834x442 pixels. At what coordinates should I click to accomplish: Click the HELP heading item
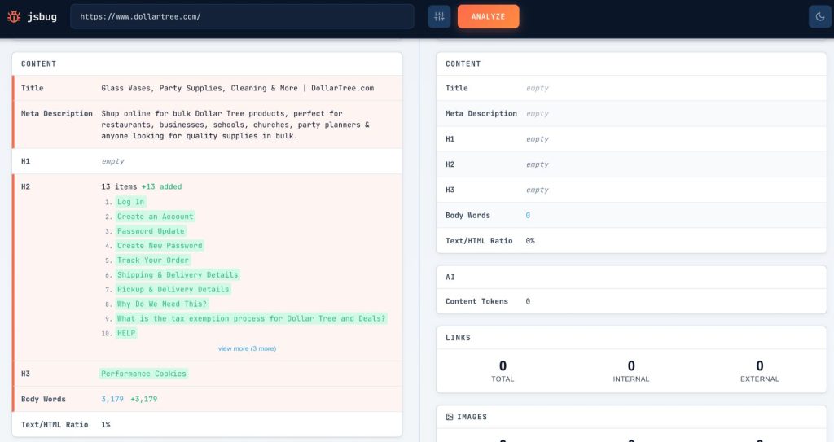(125, 333)
